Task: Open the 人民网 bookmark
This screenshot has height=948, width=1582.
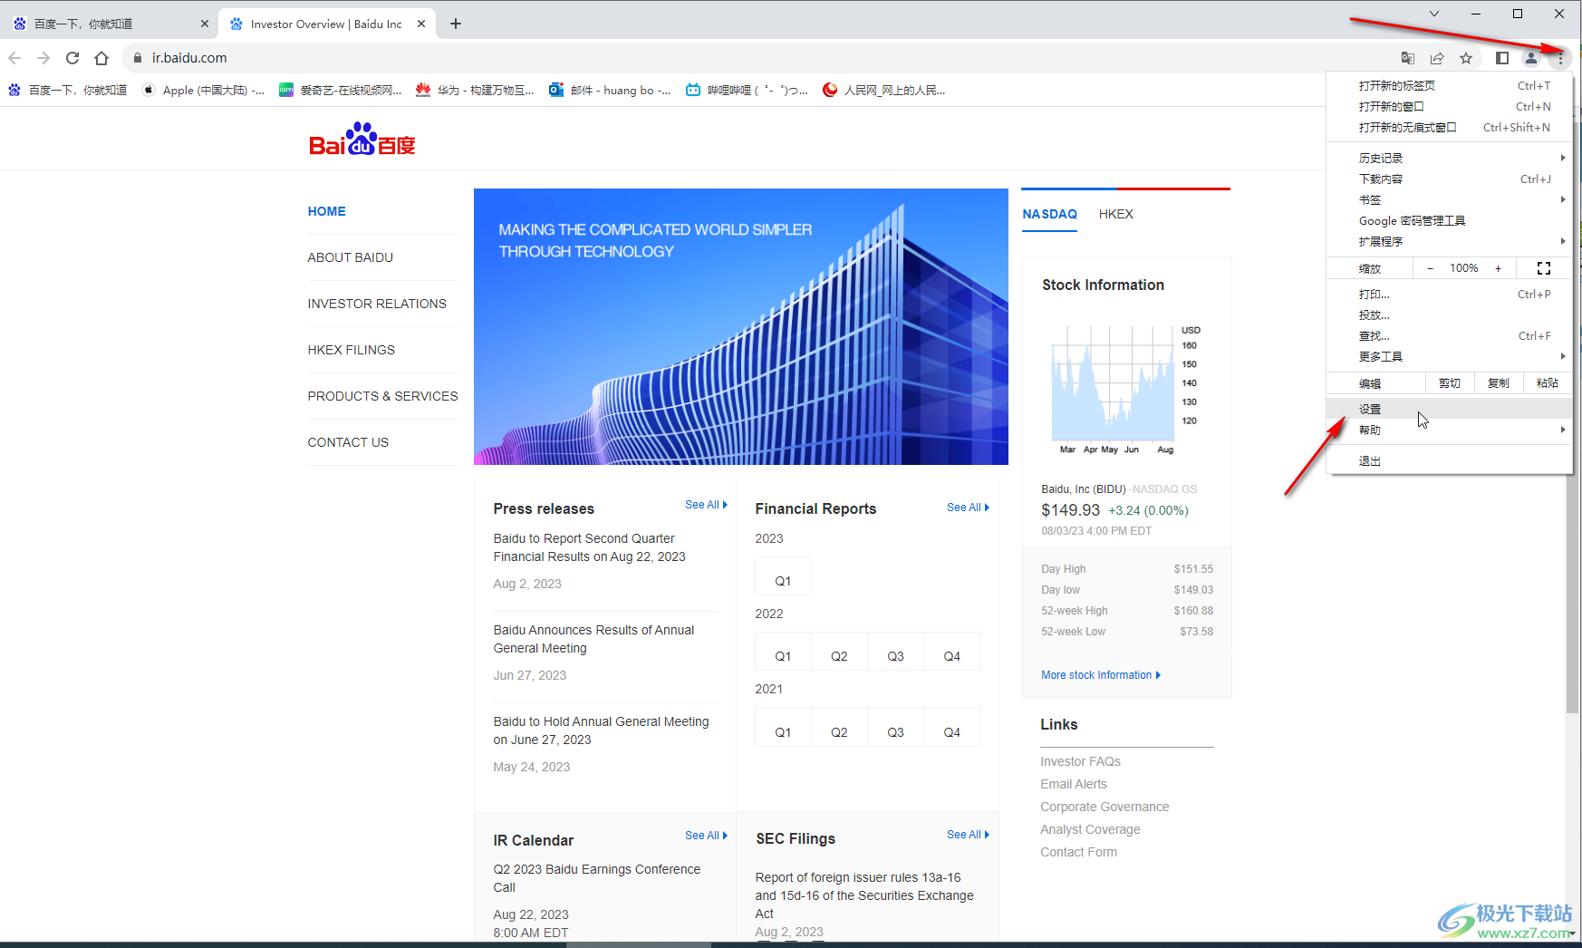Action: pos(884,90)
